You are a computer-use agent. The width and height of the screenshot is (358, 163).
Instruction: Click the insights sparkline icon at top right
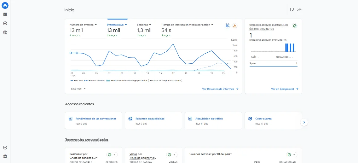coord(299,9)
